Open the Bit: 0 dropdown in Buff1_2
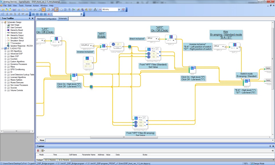275x165 pixels. 58,42
